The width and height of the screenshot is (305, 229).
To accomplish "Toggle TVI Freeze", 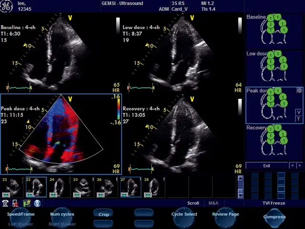I will 274,203.
